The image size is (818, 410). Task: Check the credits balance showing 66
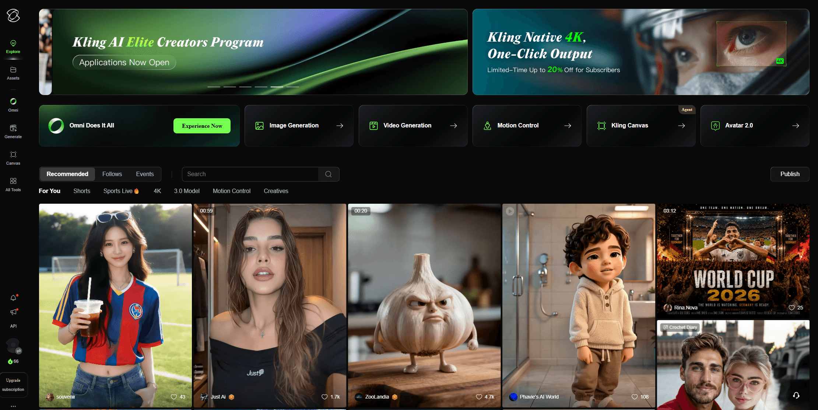(13, 361)
